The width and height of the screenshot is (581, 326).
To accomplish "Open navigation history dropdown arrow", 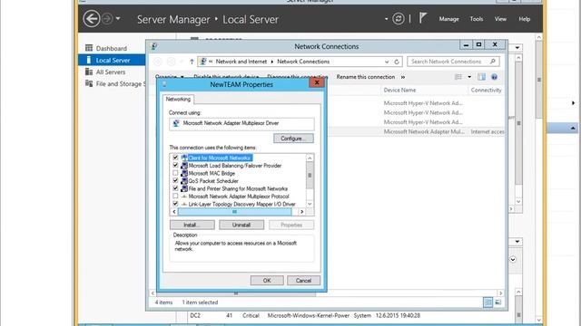I will click(118, 18).
